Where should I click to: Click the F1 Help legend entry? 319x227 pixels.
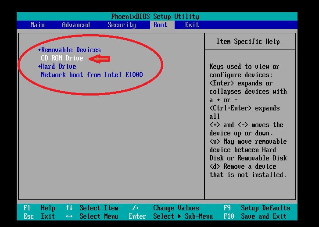[39, 208]
